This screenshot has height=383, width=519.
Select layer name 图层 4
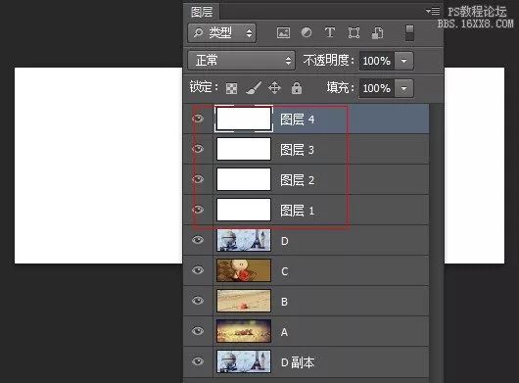pos(298,120)
